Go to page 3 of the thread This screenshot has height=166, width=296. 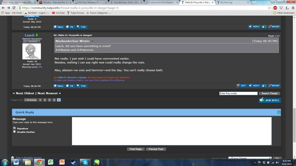(x=49, y=100)
